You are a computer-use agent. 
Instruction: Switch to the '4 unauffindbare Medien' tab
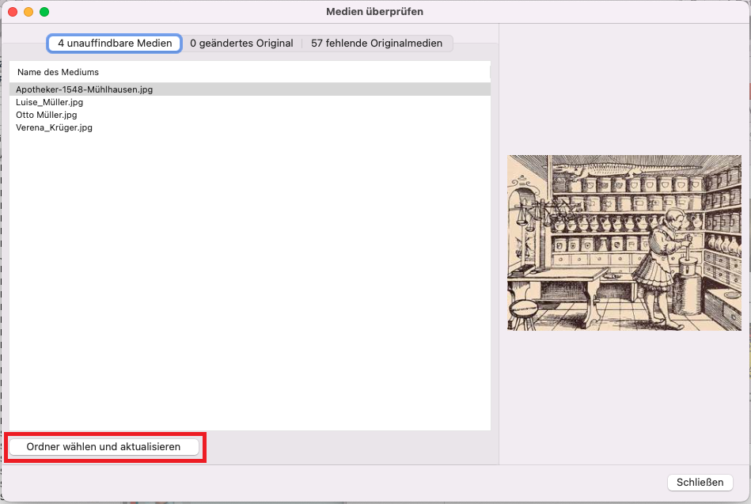tap(115, 44)
